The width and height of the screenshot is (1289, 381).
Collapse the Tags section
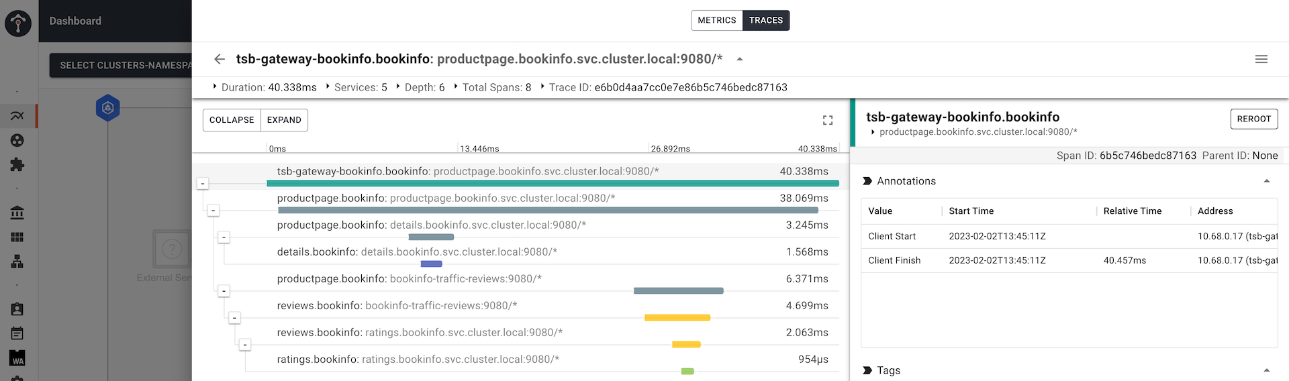1267,370
